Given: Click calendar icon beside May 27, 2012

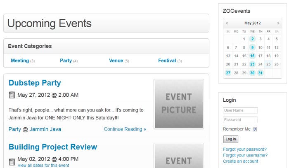Looking at the screenshot, I should [12, 95].
